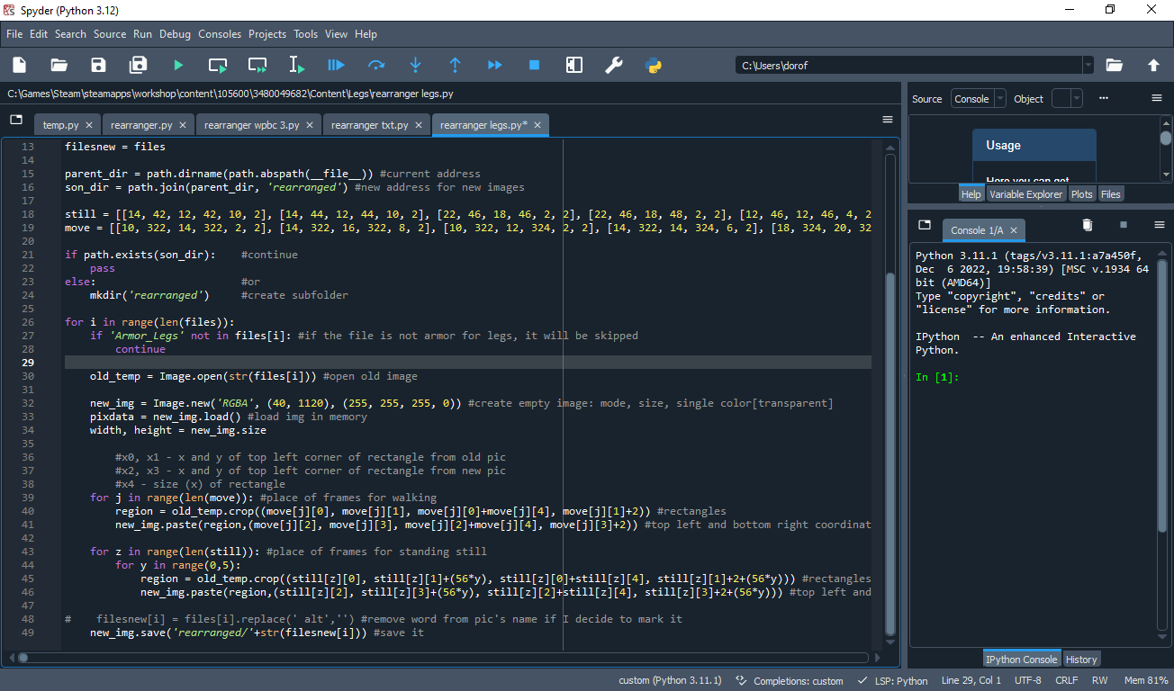Open Source menu
The image size is (1174, 691).
coord(110,34)
